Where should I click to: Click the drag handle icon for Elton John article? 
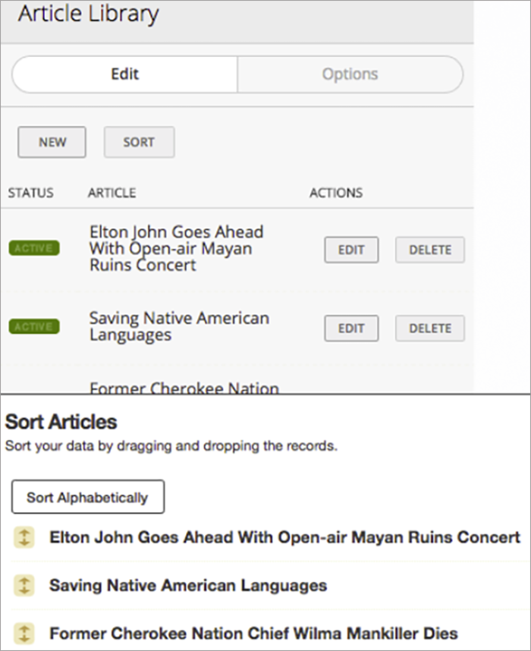24,537
